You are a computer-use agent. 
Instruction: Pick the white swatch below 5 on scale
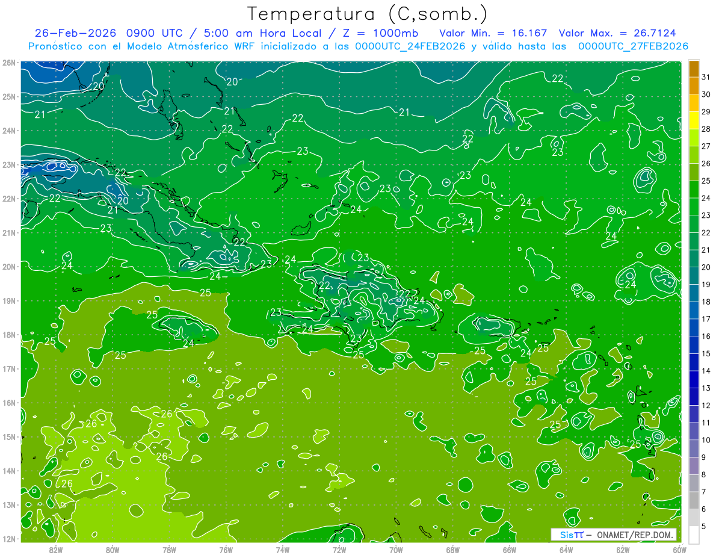694,535
